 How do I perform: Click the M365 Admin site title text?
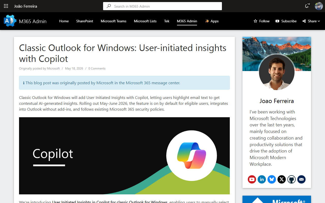point(33,21)
